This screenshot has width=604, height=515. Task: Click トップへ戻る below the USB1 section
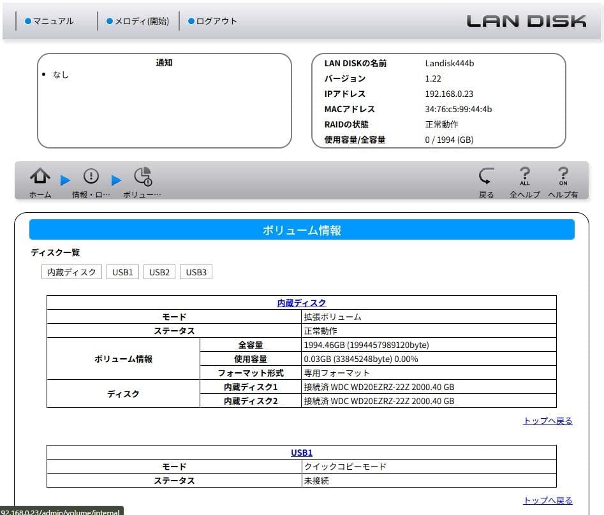547,500
